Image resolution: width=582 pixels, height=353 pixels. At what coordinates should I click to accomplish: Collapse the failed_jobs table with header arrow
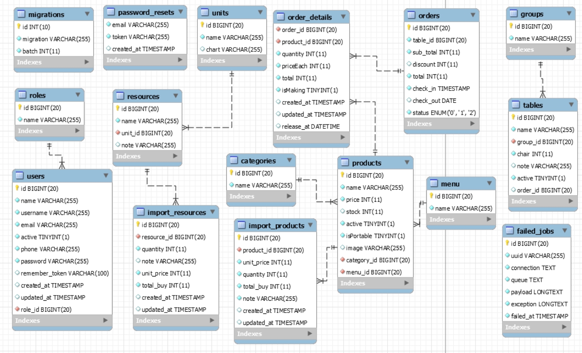[564, 231]
